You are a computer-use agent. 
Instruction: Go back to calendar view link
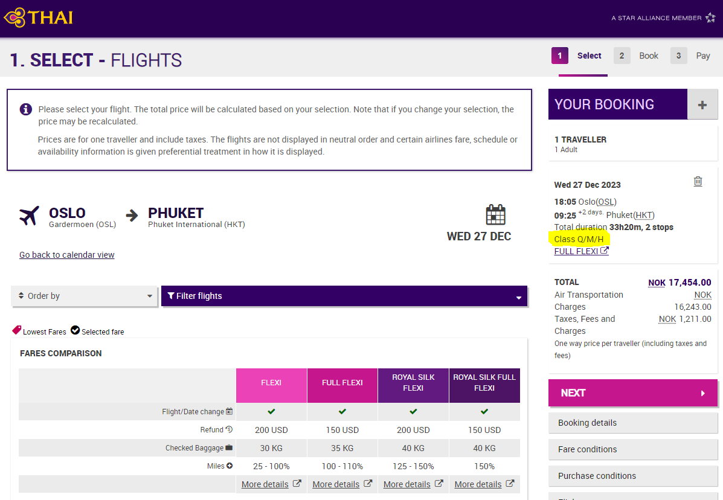[x=67, y=255]
